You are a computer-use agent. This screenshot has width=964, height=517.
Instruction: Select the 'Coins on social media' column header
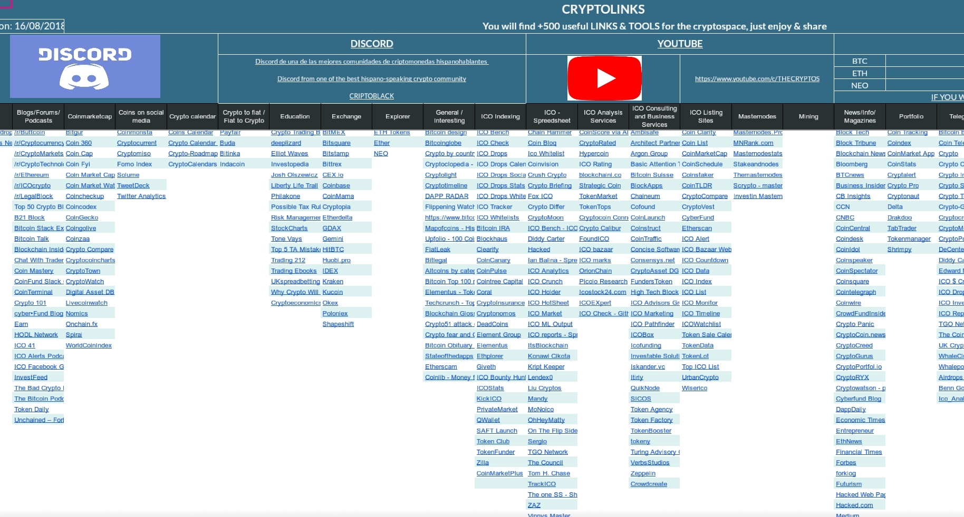tap(141, 116)
